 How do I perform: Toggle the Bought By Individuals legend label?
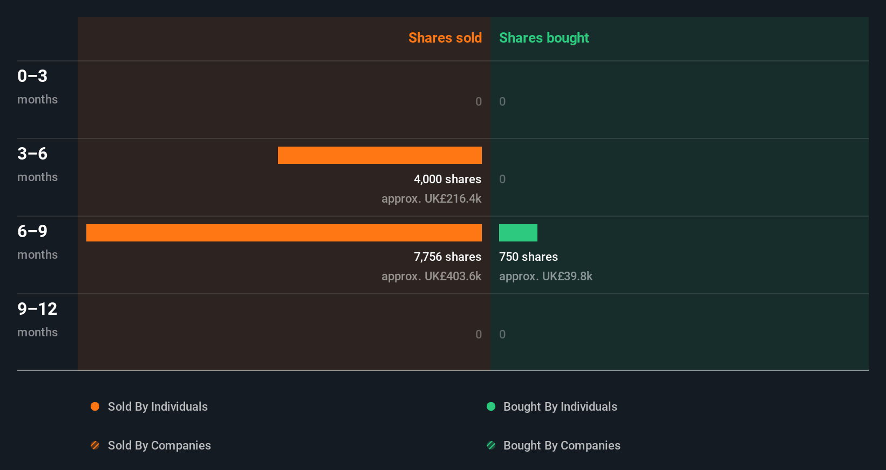[x=560, y=406]
